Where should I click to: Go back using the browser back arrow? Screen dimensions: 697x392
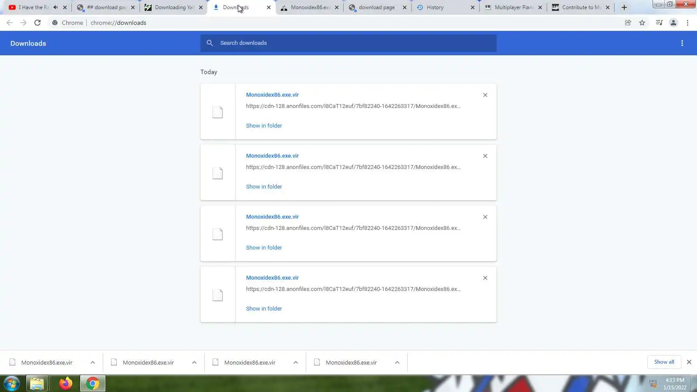pyautogui.click(x=10, y=23)
